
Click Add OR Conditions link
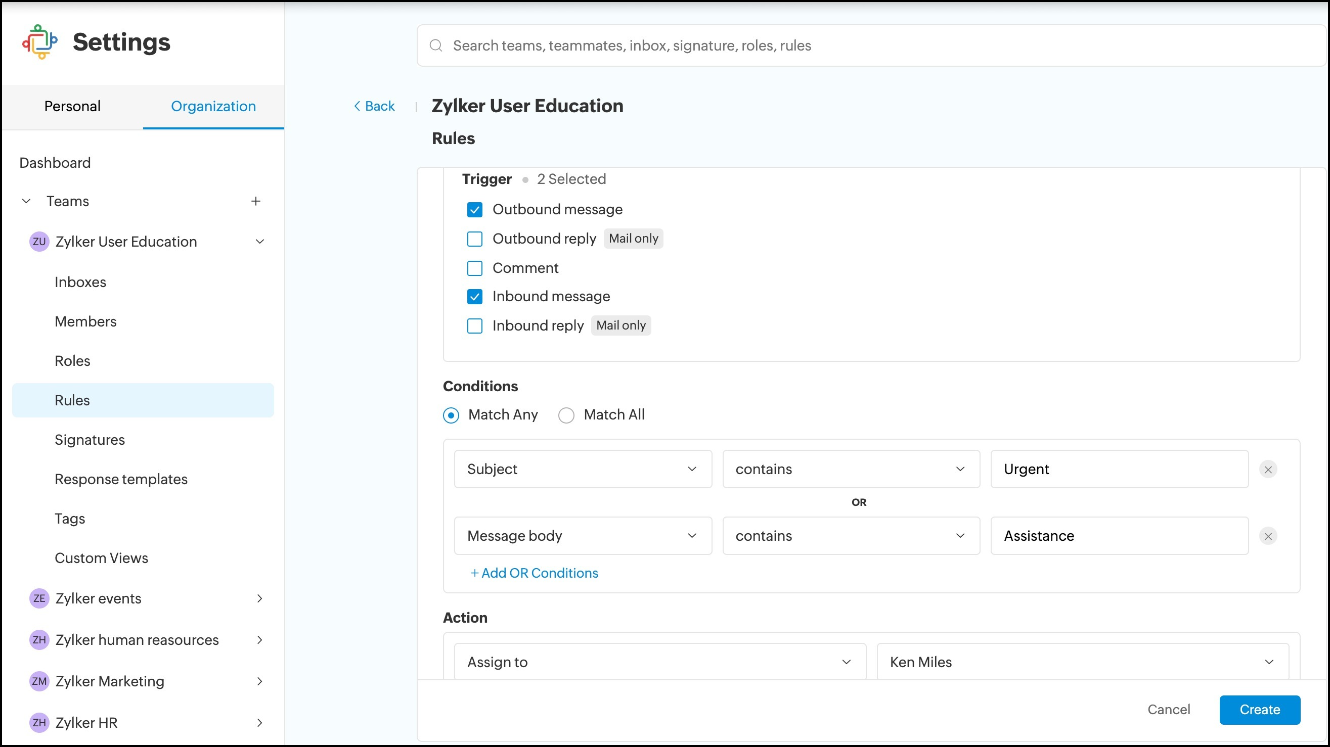click(x=534, y=573)
